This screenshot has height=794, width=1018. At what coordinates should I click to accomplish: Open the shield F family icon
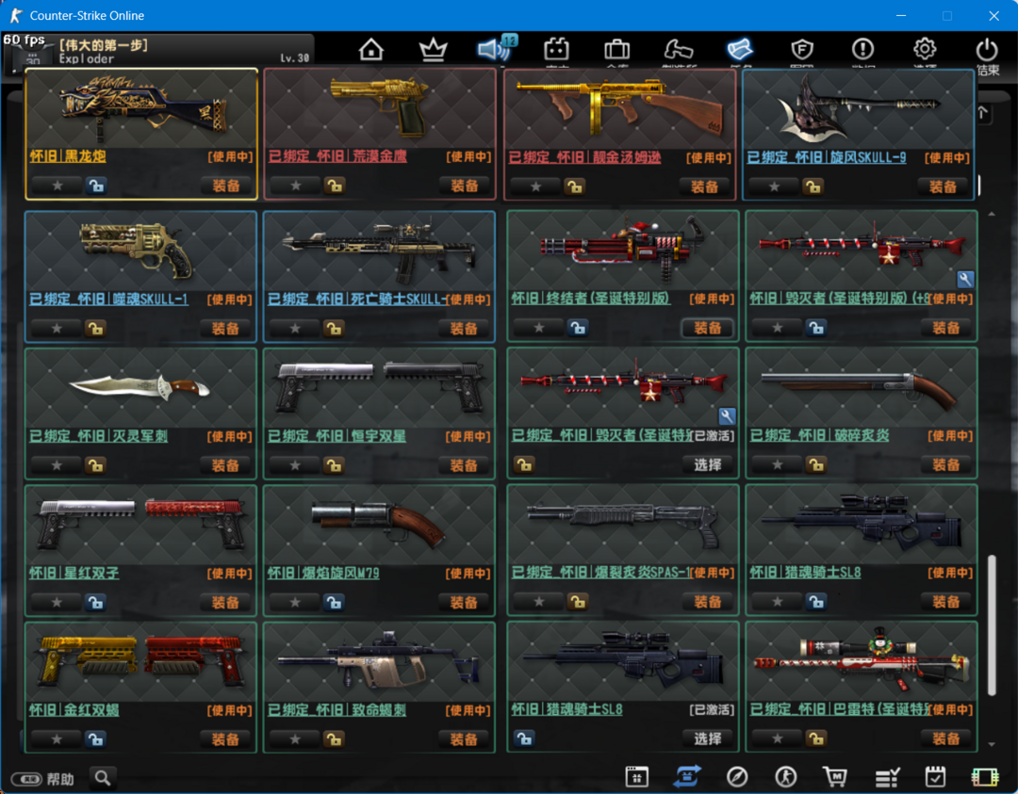(802, 49)
